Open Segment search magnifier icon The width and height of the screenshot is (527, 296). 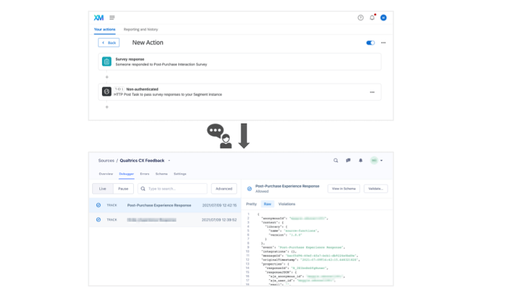pos(336,160)
